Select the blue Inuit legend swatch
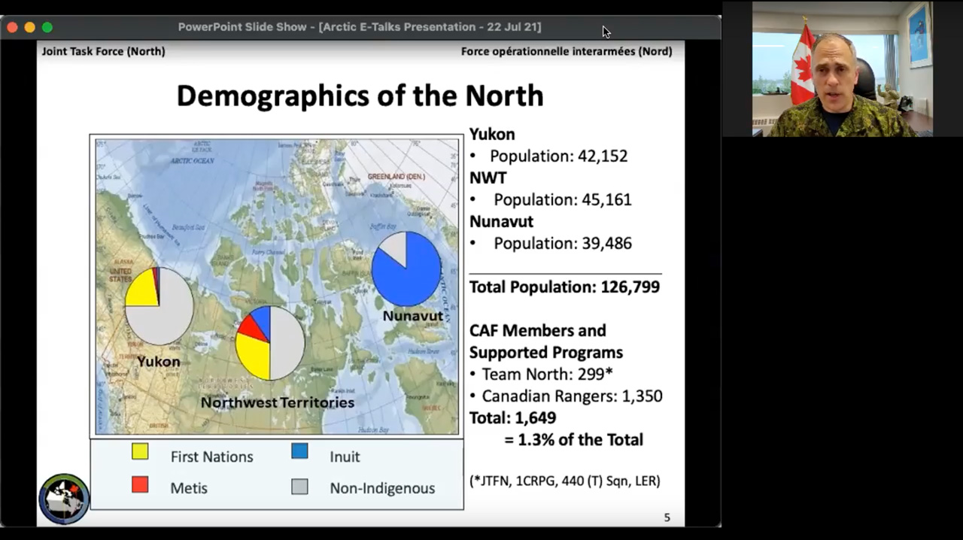 point(299,452)
